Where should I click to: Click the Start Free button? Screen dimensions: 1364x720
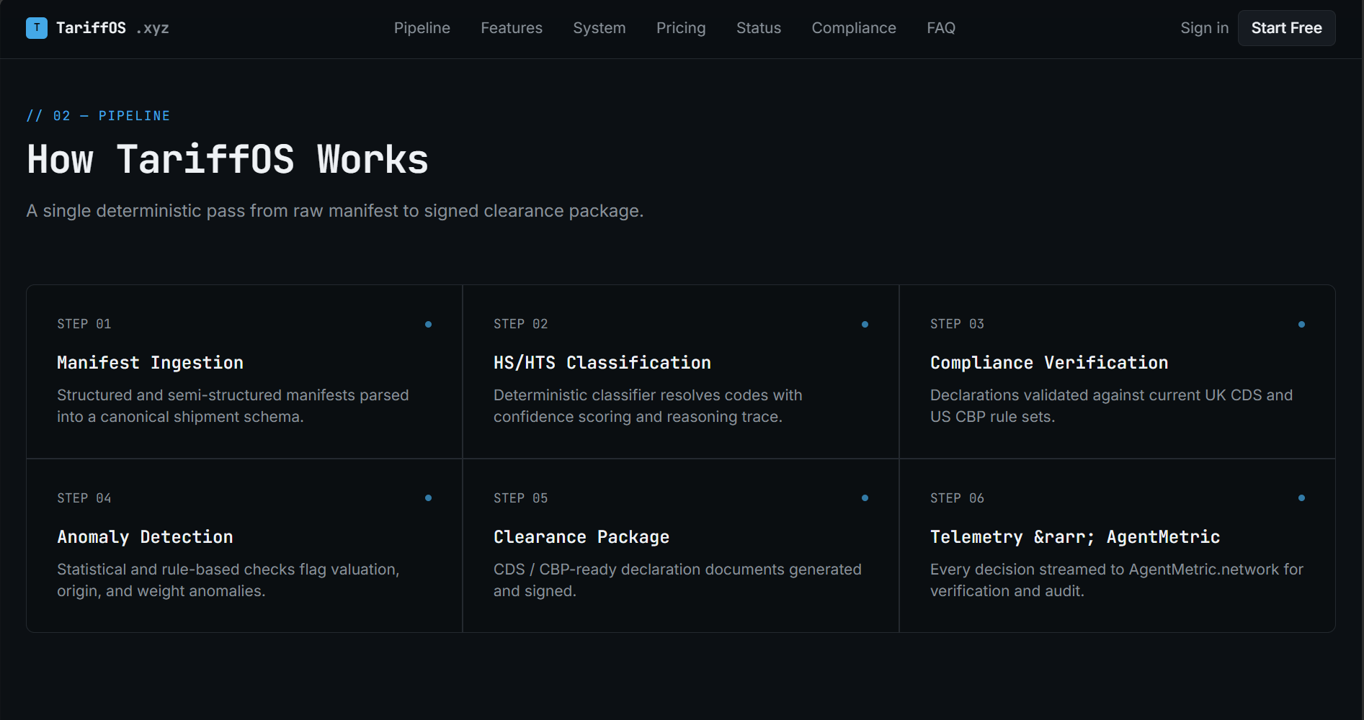[x=1286, y=28]
